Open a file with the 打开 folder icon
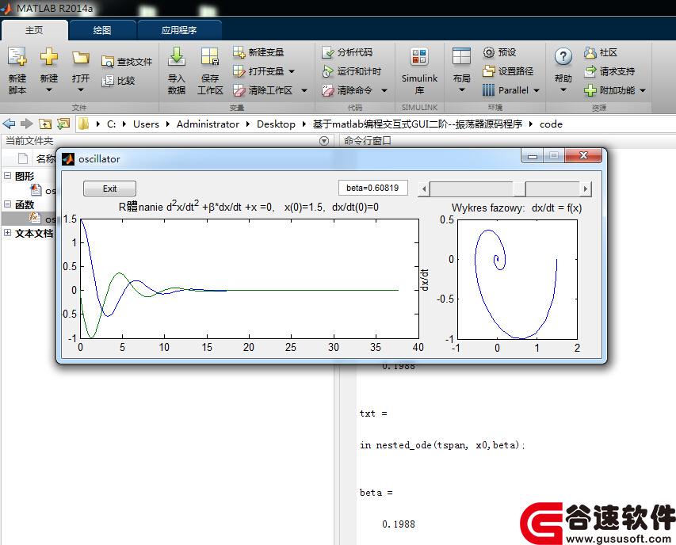Screen dimensions: 676x545 click(x=81, y=57)
